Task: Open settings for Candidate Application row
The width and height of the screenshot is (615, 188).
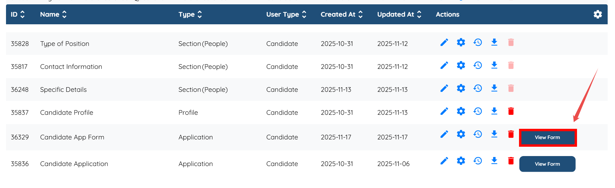Action: 461,161
